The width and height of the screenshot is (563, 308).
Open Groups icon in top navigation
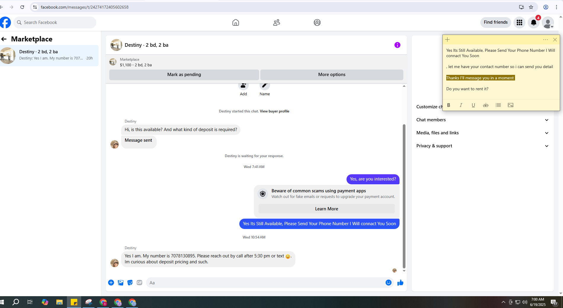[x=317, y=22]
